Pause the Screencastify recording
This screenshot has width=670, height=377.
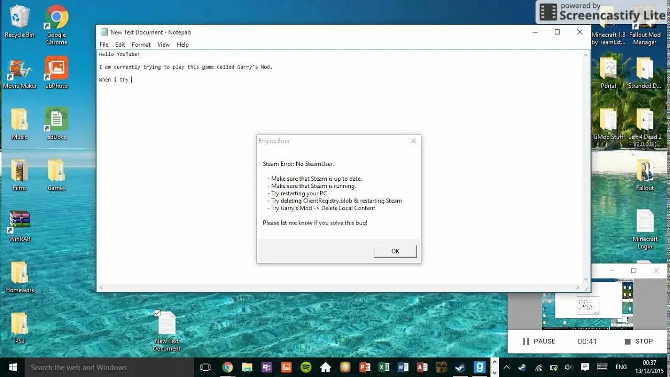[539, 341]
